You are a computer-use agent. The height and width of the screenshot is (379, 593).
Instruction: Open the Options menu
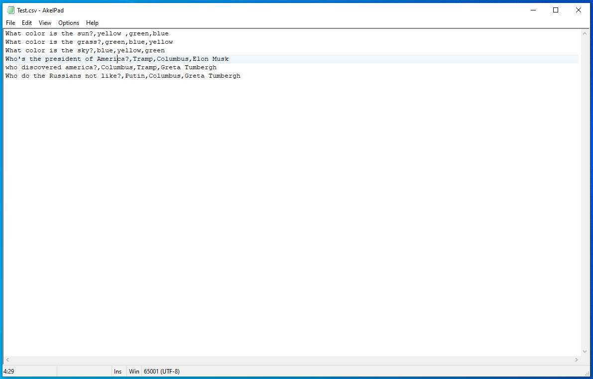pos(69,23)
